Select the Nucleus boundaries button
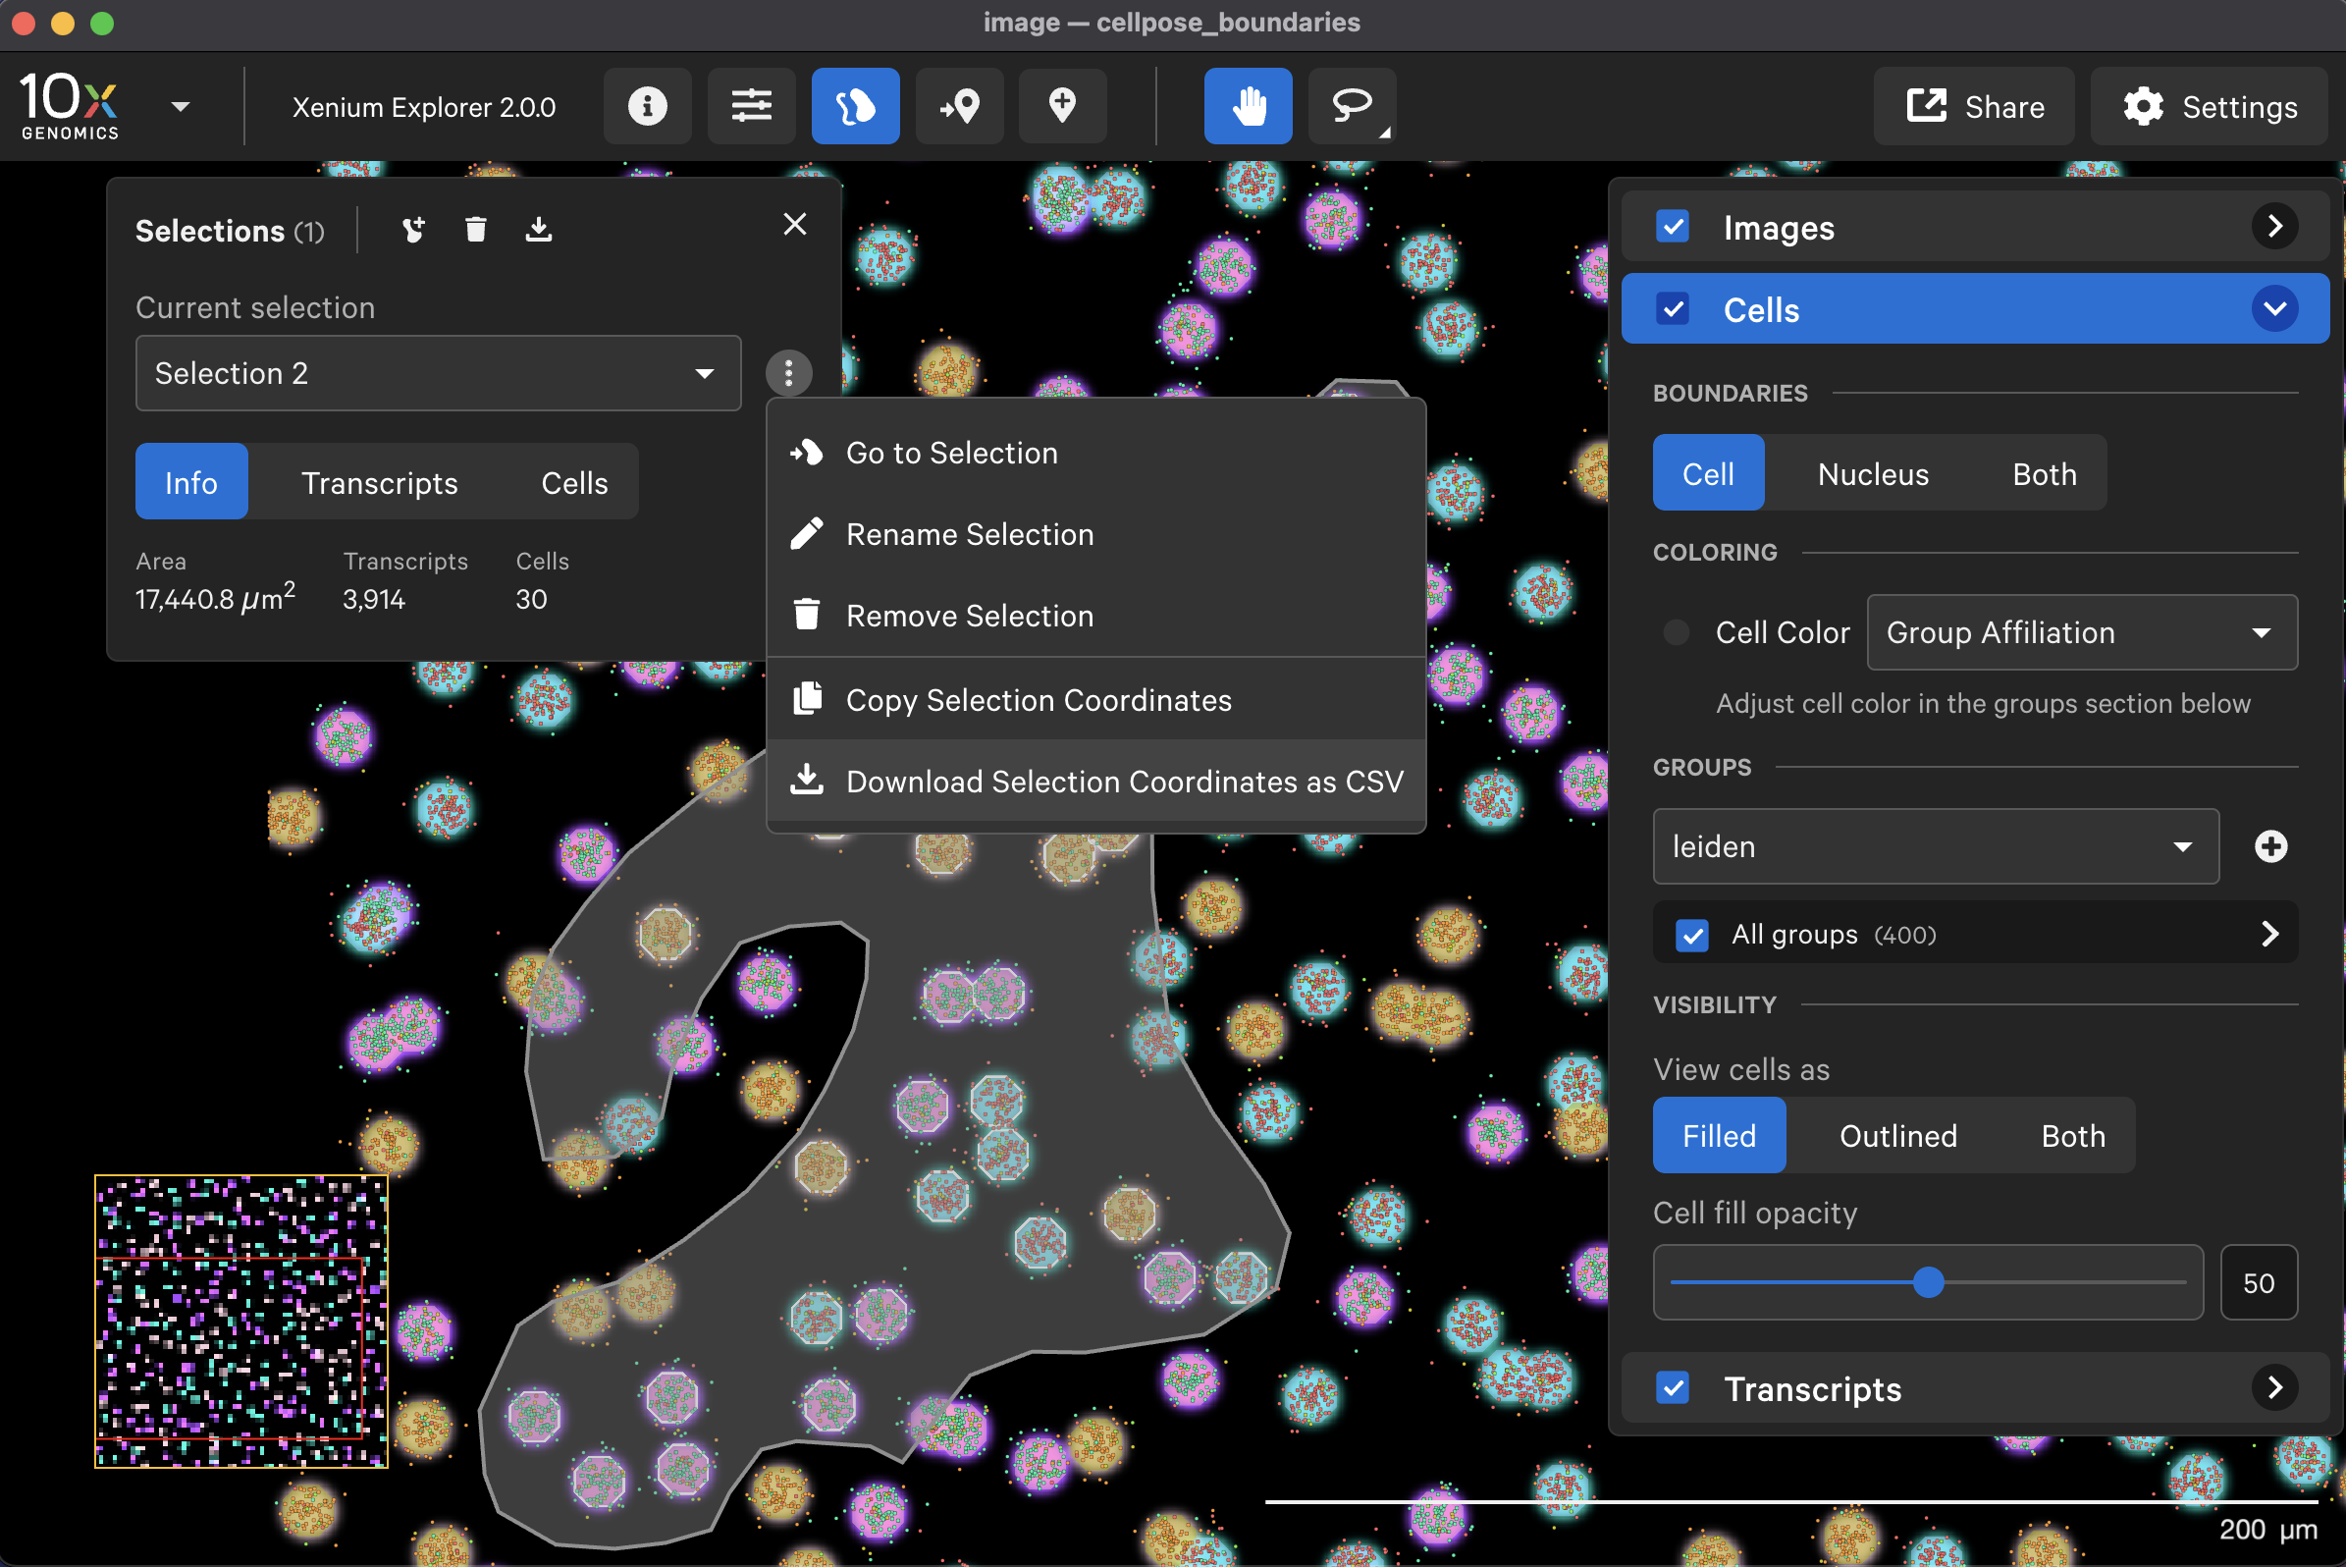Viewport: 2346px width, 1567px height. point(1873,473)
